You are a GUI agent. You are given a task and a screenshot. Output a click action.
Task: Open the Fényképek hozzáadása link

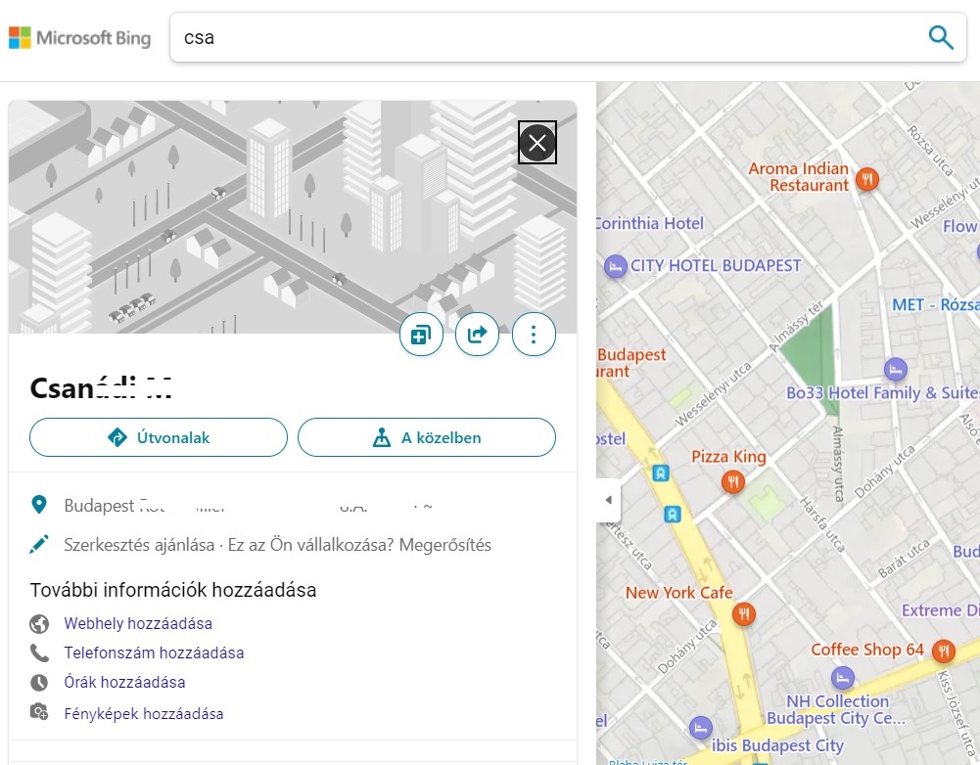(x=144, y=714)
